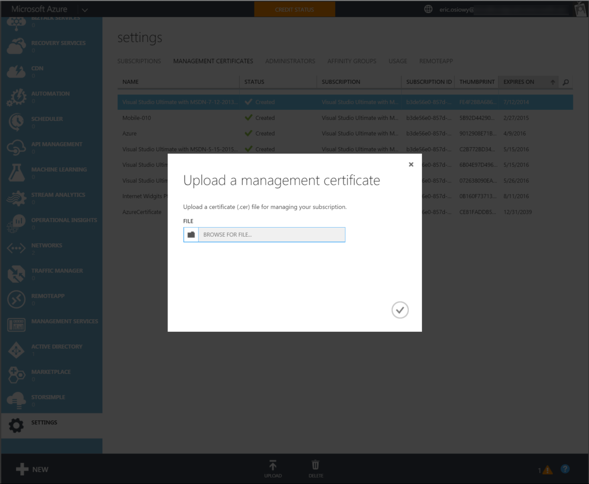The height and width of the screenshot is (484, 589).
Task: Open the Active Directory icon
Action: point(17,350)
